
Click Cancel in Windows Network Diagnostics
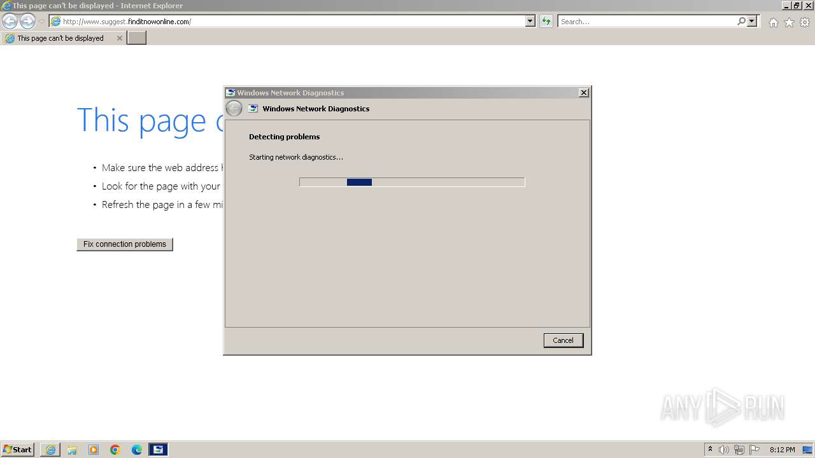coord(563,340)
